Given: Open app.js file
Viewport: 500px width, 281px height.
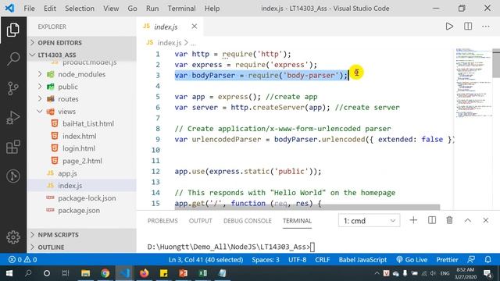Looking at the screenshot, I should 67,173.
